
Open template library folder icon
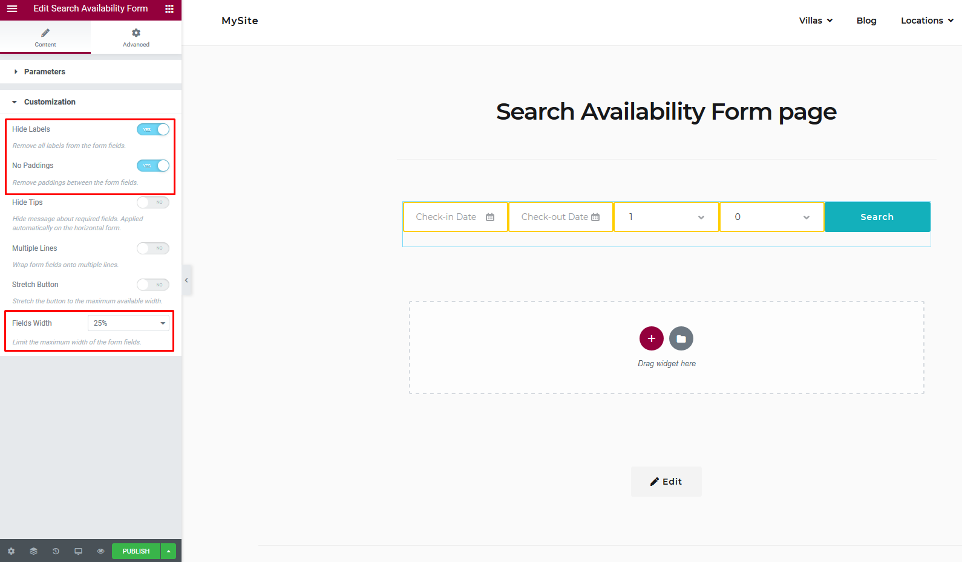(681, 338)
